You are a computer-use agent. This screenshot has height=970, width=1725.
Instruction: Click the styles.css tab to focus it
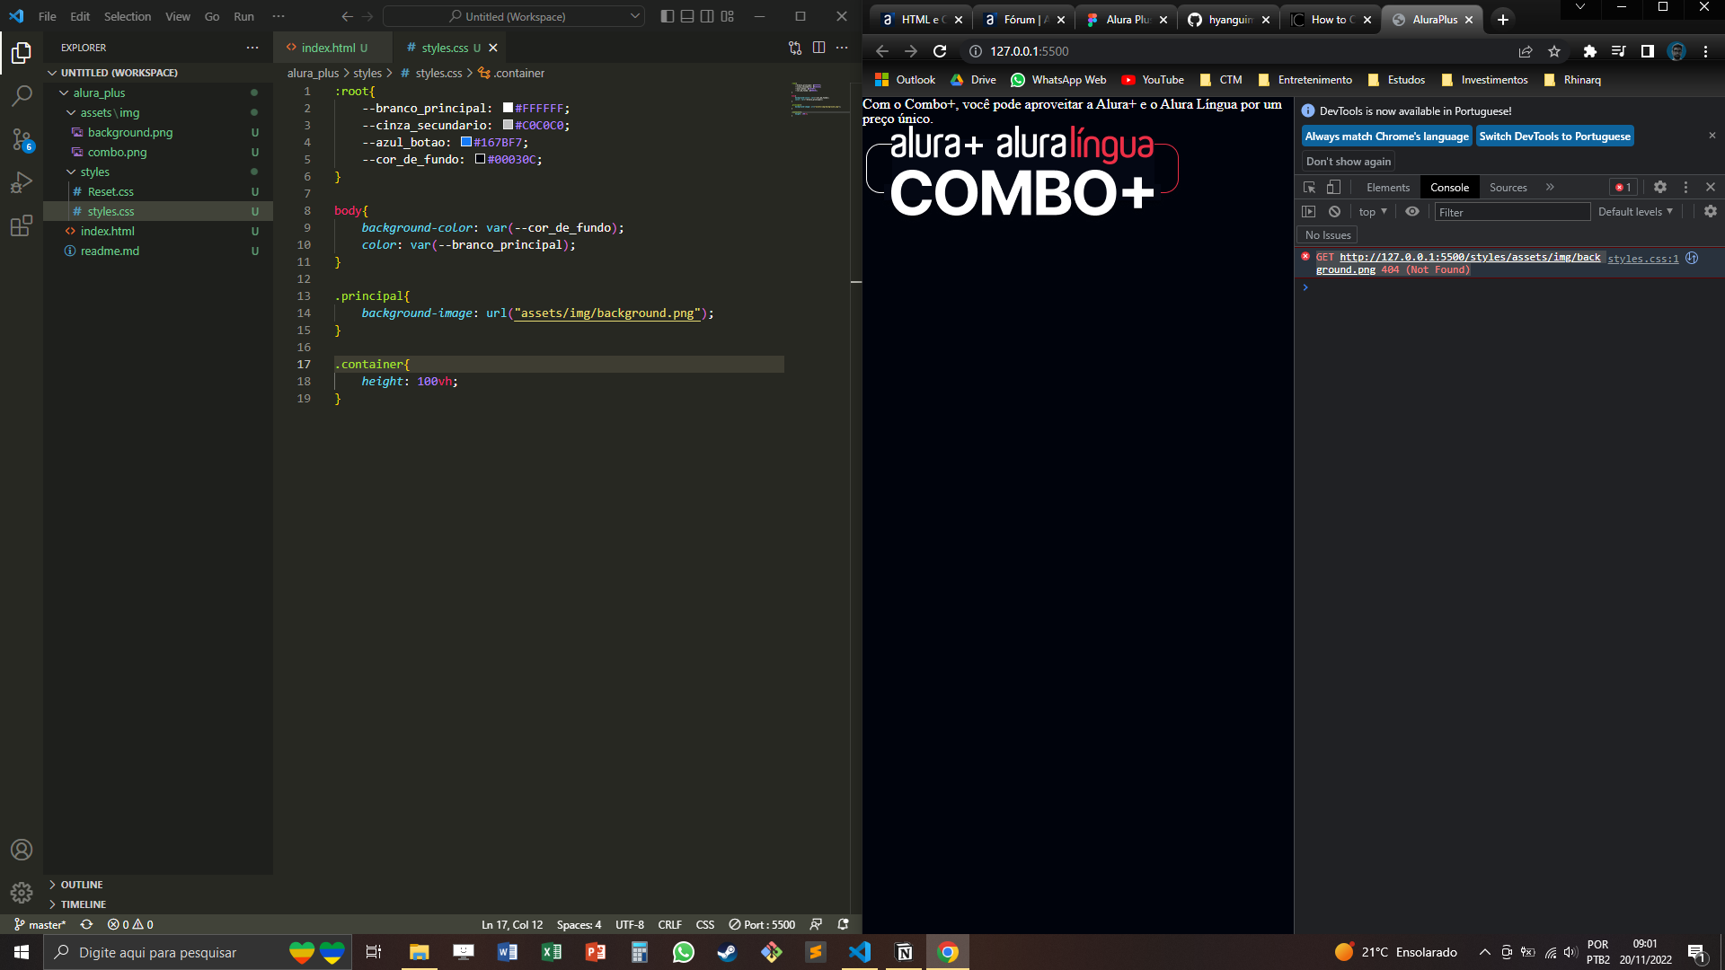tap(447, 48)
